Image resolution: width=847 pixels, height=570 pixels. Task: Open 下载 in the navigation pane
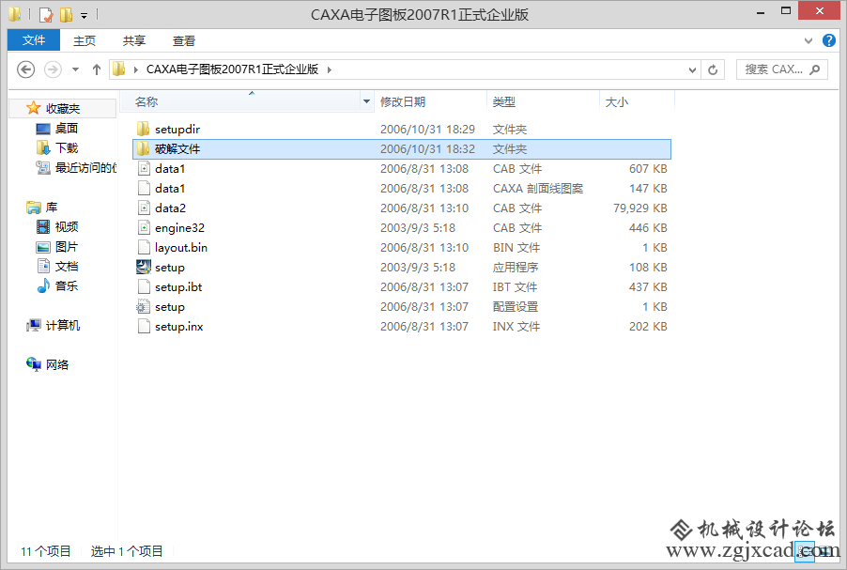tap(67, 147)
